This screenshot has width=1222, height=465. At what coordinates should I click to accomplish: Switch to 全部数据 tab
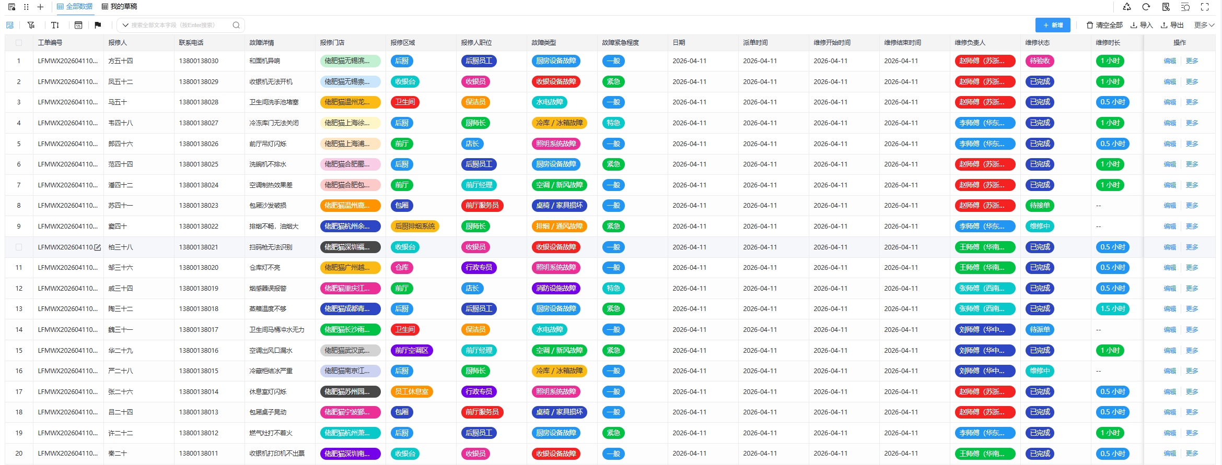click(75, 7)
